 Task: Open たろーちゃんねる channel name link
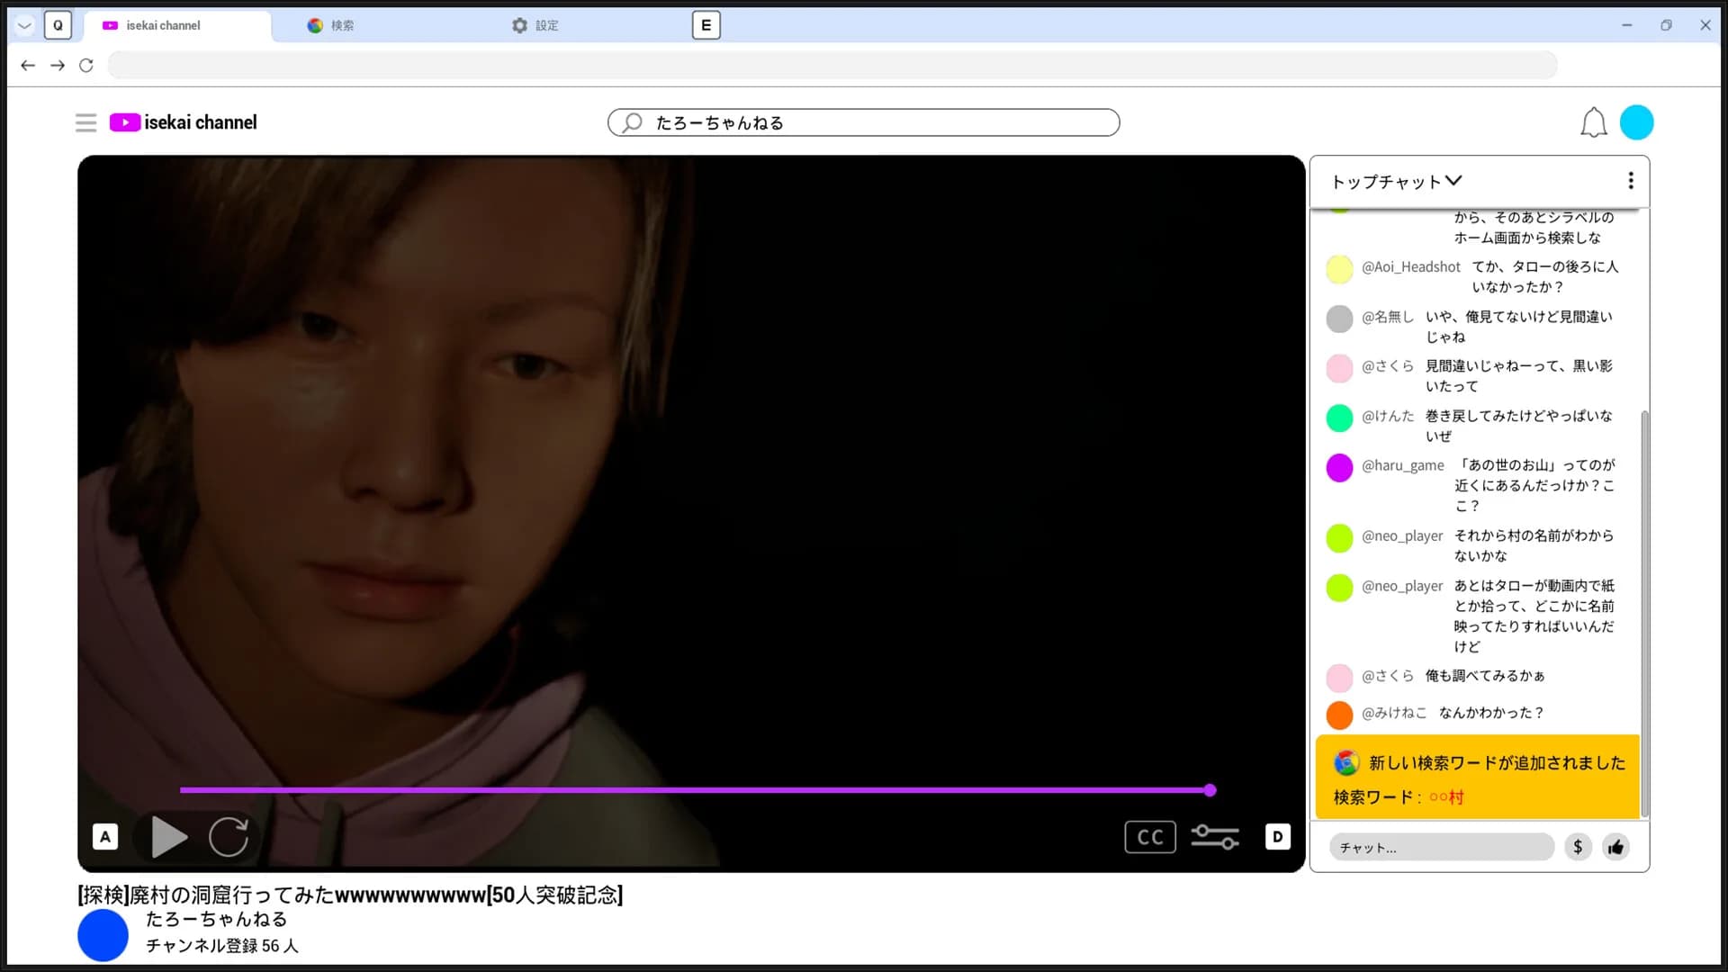click(x=216, y=919)
